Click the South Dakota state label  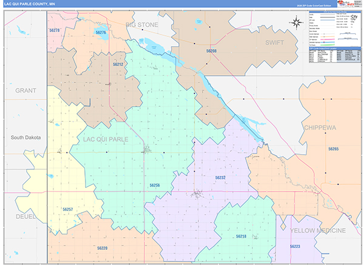(25, 138)
